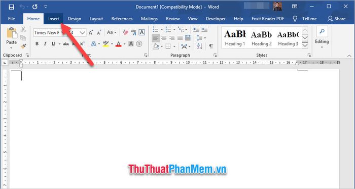Click the Redo/Repeat icon in title bar
The image size is (355, 189).
coord(34,7)
